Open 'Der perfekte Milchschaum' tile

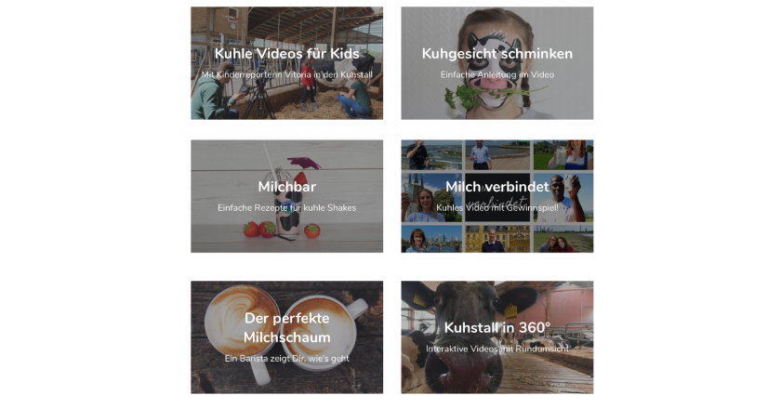click(x=287, y=337)
